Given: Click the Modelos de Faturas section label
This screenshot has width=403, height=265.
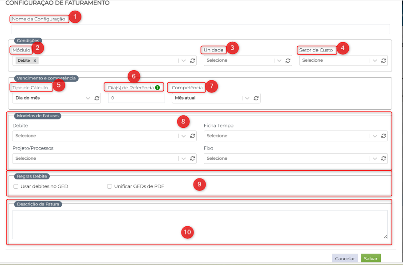Looking at the screenshot, I should [38, 116].
